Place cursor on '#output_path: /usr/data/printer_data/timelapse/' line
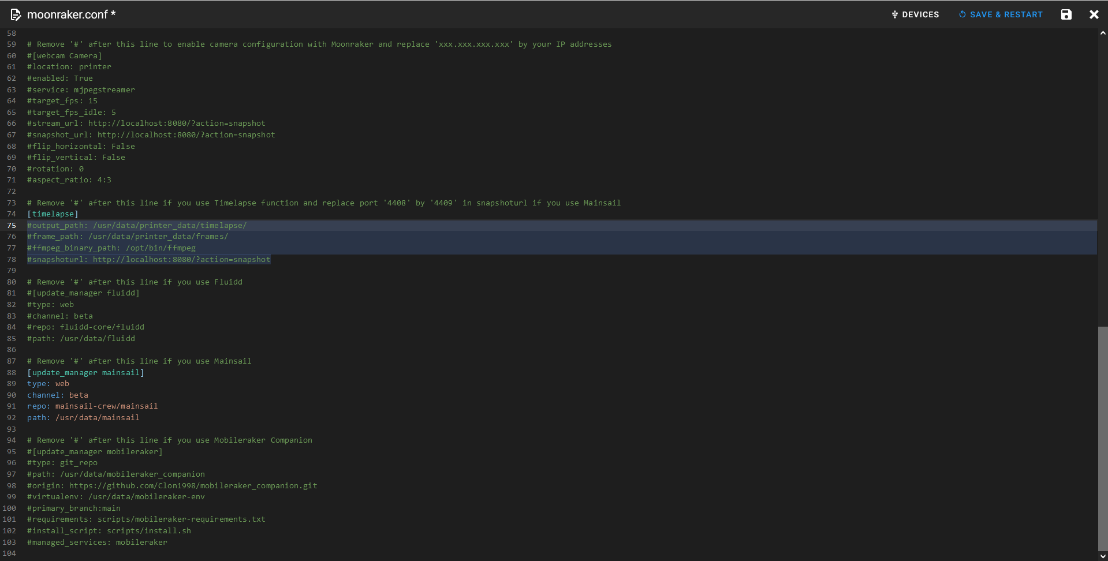1108x561 pixels. 137,226
